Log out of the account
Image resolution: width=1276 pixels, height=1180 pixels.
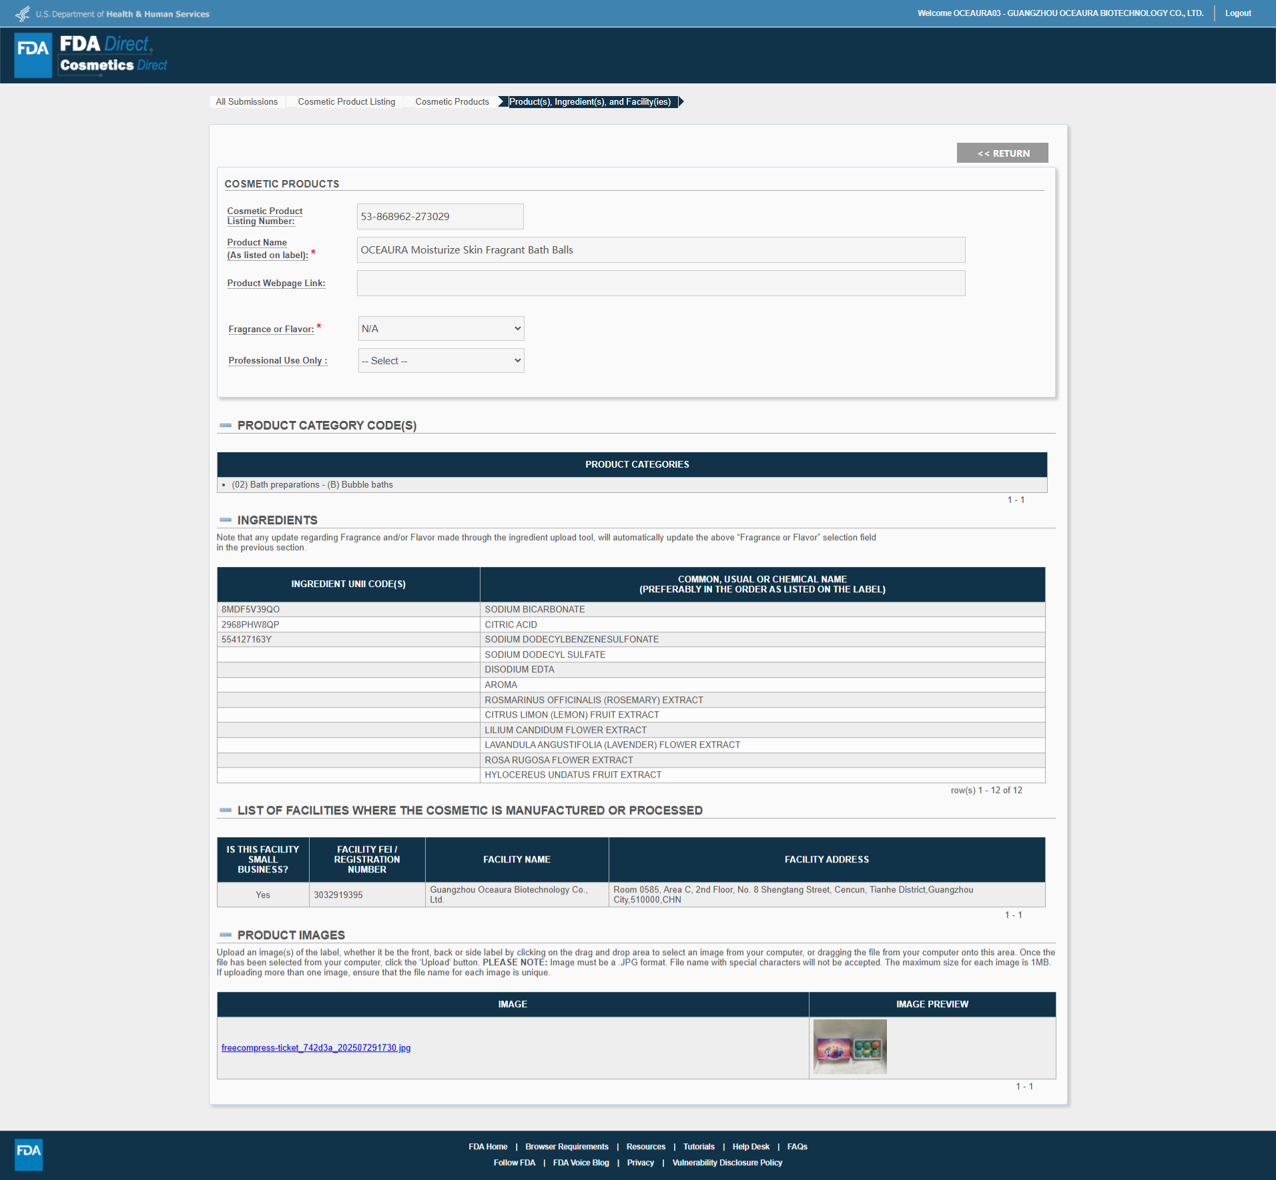(x=1238, y=13)
